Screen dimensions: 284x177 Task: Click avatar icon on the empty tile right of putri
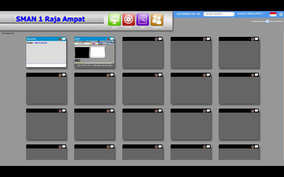pos(156,39)
